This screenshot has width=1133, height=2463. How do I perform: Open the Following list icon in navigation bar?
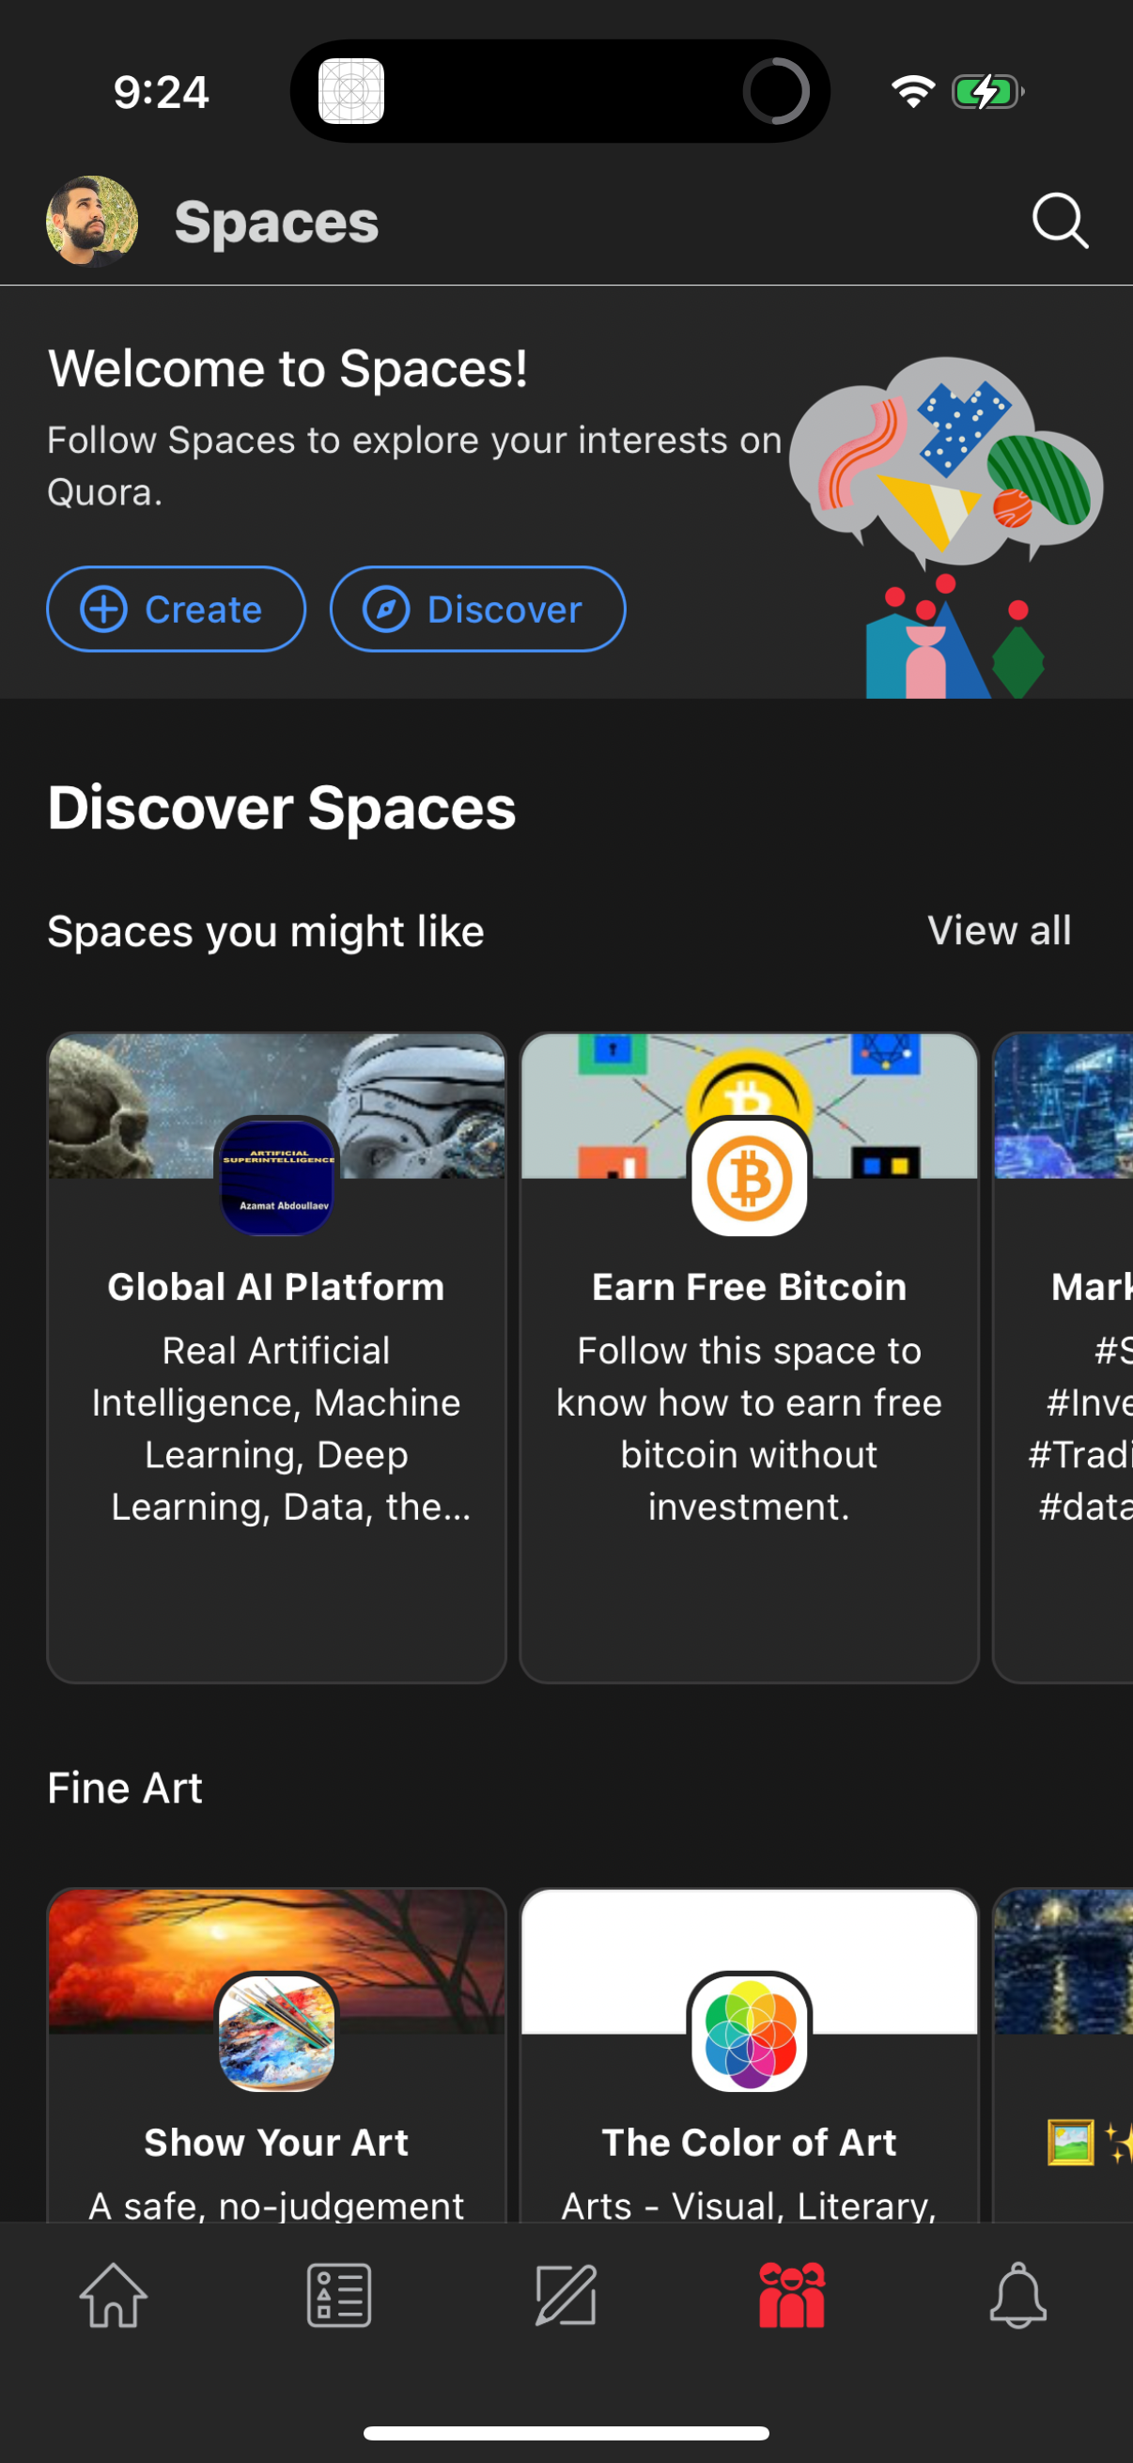click(339, 2299)
